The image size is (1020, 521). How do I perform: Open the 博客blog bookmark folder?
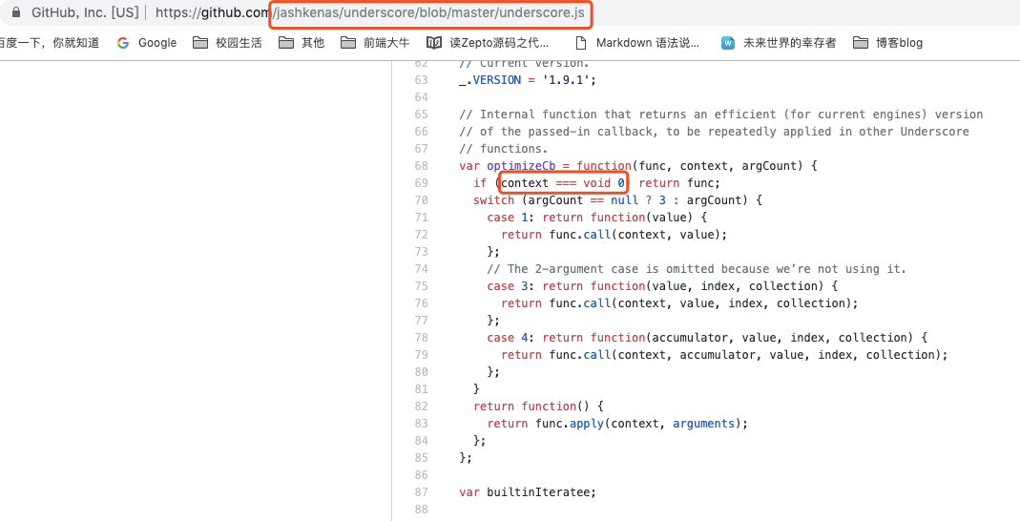pyautogui.click(x=887, y=43)
